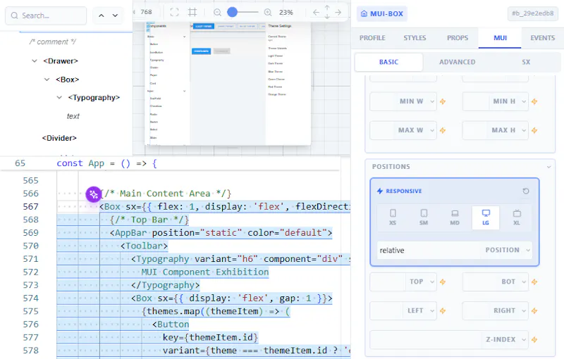Switch to the PROPS tab
The width and height of the screenshot is (564, 359).
coord(458,38)
